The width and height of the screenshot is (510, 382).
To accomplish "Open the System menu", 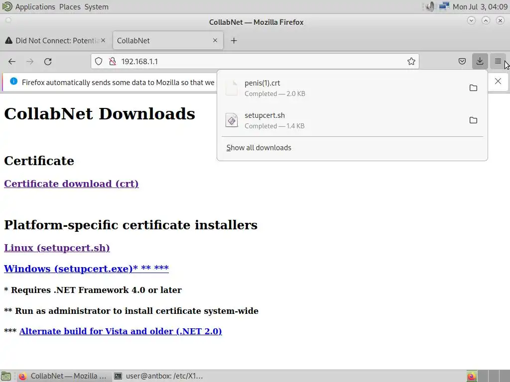I will pyautogui.click(x=96, y=7).
